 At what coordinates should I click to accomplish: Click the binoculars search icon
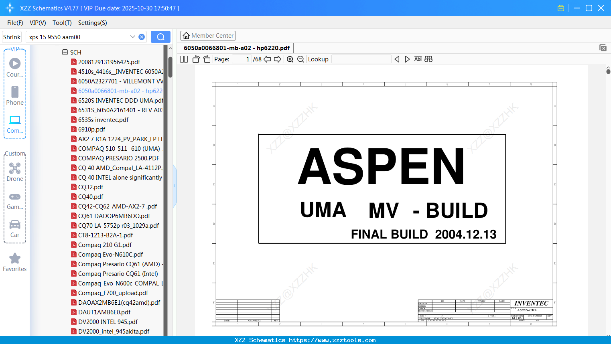click(x=428, y=59)
